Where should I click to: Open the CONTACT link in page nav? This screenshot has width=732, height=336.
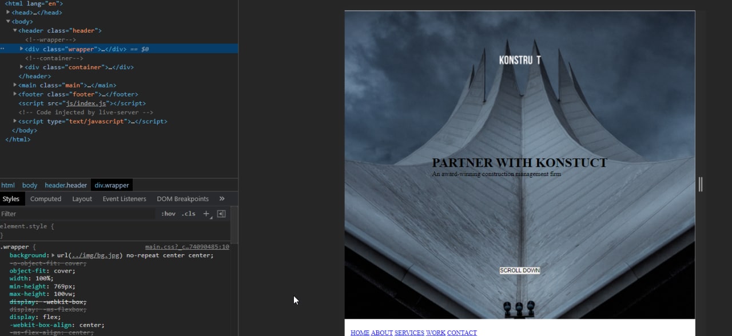click(462, 333)
